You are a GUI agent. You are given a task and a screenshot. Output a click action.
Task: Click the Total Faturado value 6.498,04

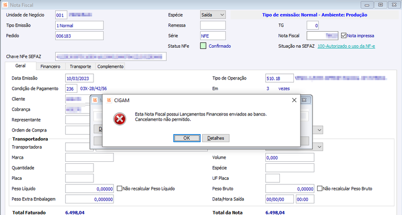(74, 212)
